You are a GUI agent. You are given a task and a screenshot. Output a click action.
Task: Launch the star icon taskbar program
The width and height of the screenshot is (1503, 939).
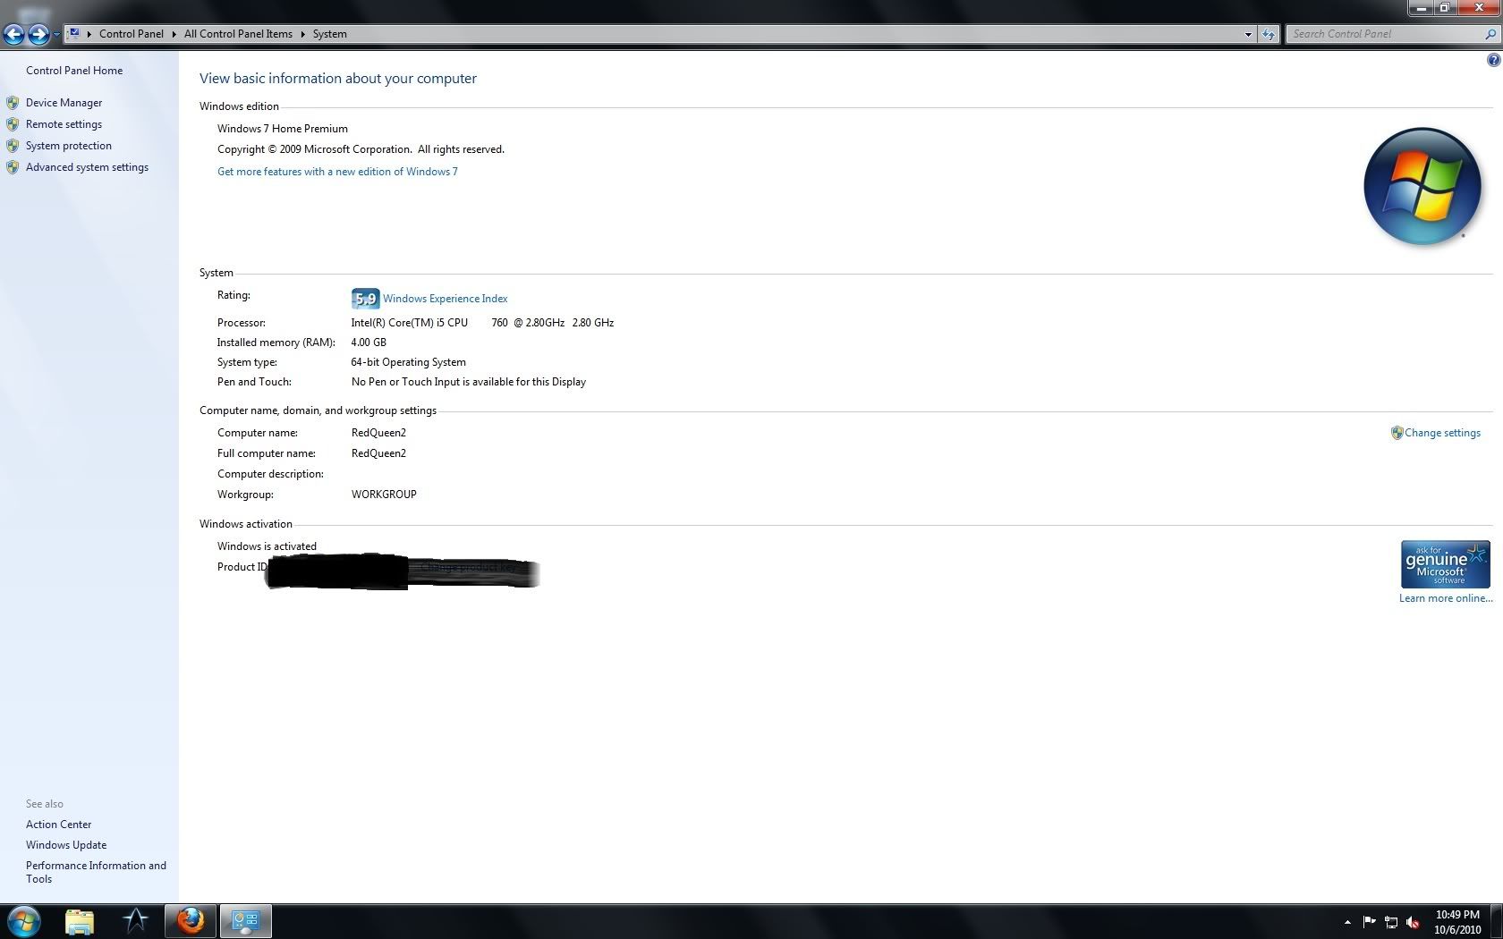(135, 921)
